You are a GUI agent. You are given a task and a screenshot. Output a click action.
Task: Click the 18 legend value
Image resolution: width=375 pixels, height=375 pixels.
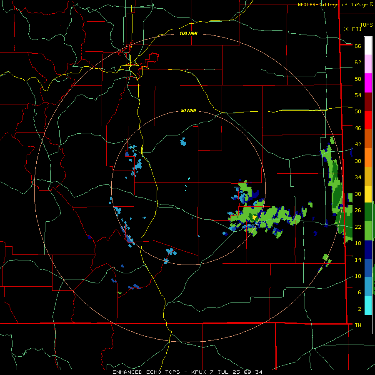coord(358,243)
